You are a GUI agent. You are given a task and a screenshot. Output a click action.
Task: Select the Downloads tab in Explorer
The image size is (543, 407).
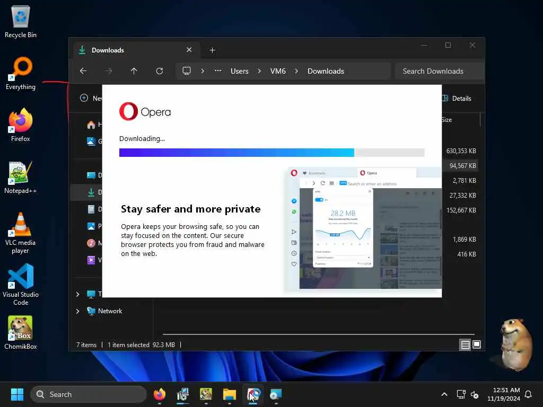(136, 50)
